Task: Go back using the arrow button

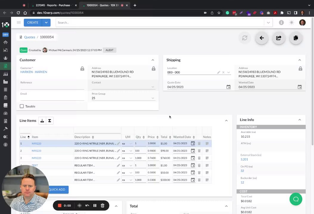Action: pyautogui.click(x=262, y=38)
